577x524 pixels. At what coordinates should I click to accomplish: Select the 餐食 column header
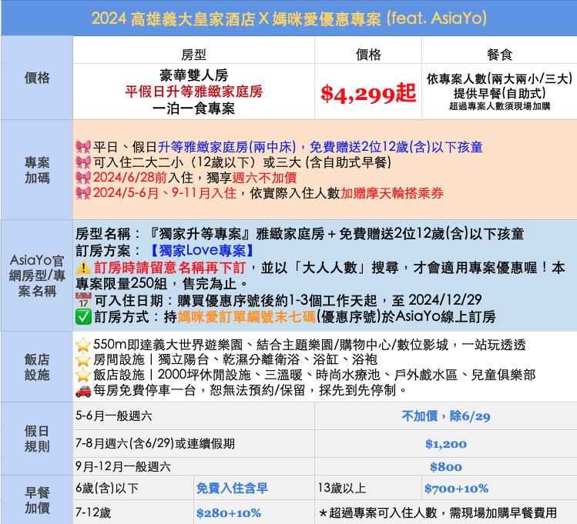click(499, 55)
